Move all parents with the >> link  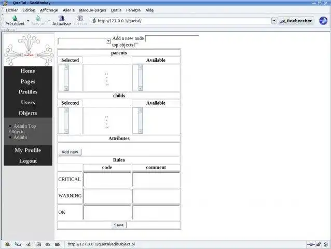(x=106, y=74)
